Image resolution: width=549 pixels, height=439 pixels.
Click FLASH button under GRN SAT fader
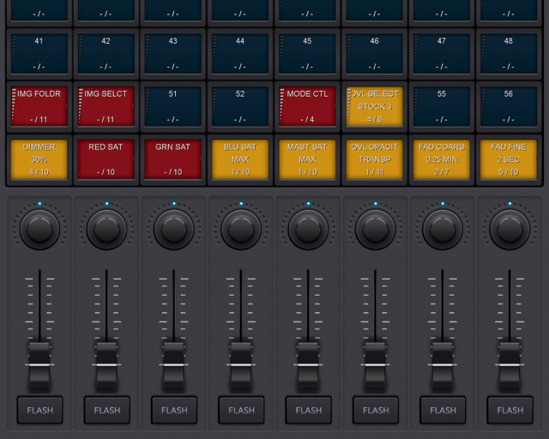[x=174, y=410]
